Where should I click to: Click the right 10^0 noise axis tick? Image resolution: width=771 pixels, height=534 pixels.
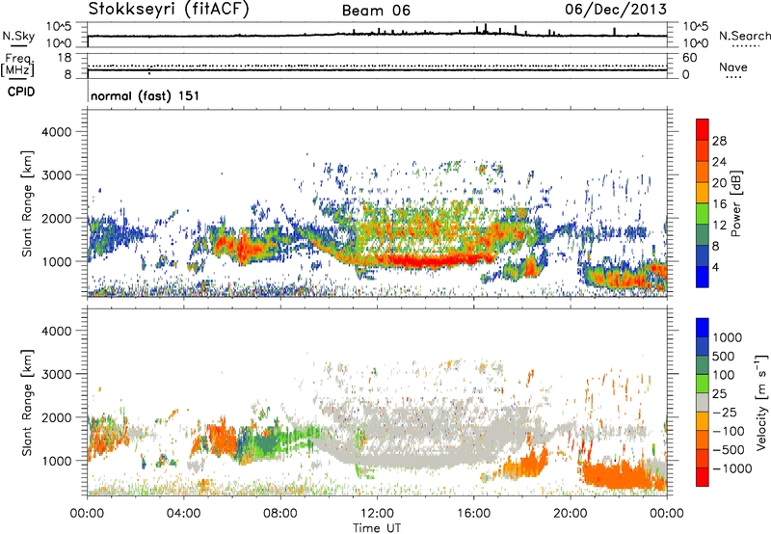(696, 43)
